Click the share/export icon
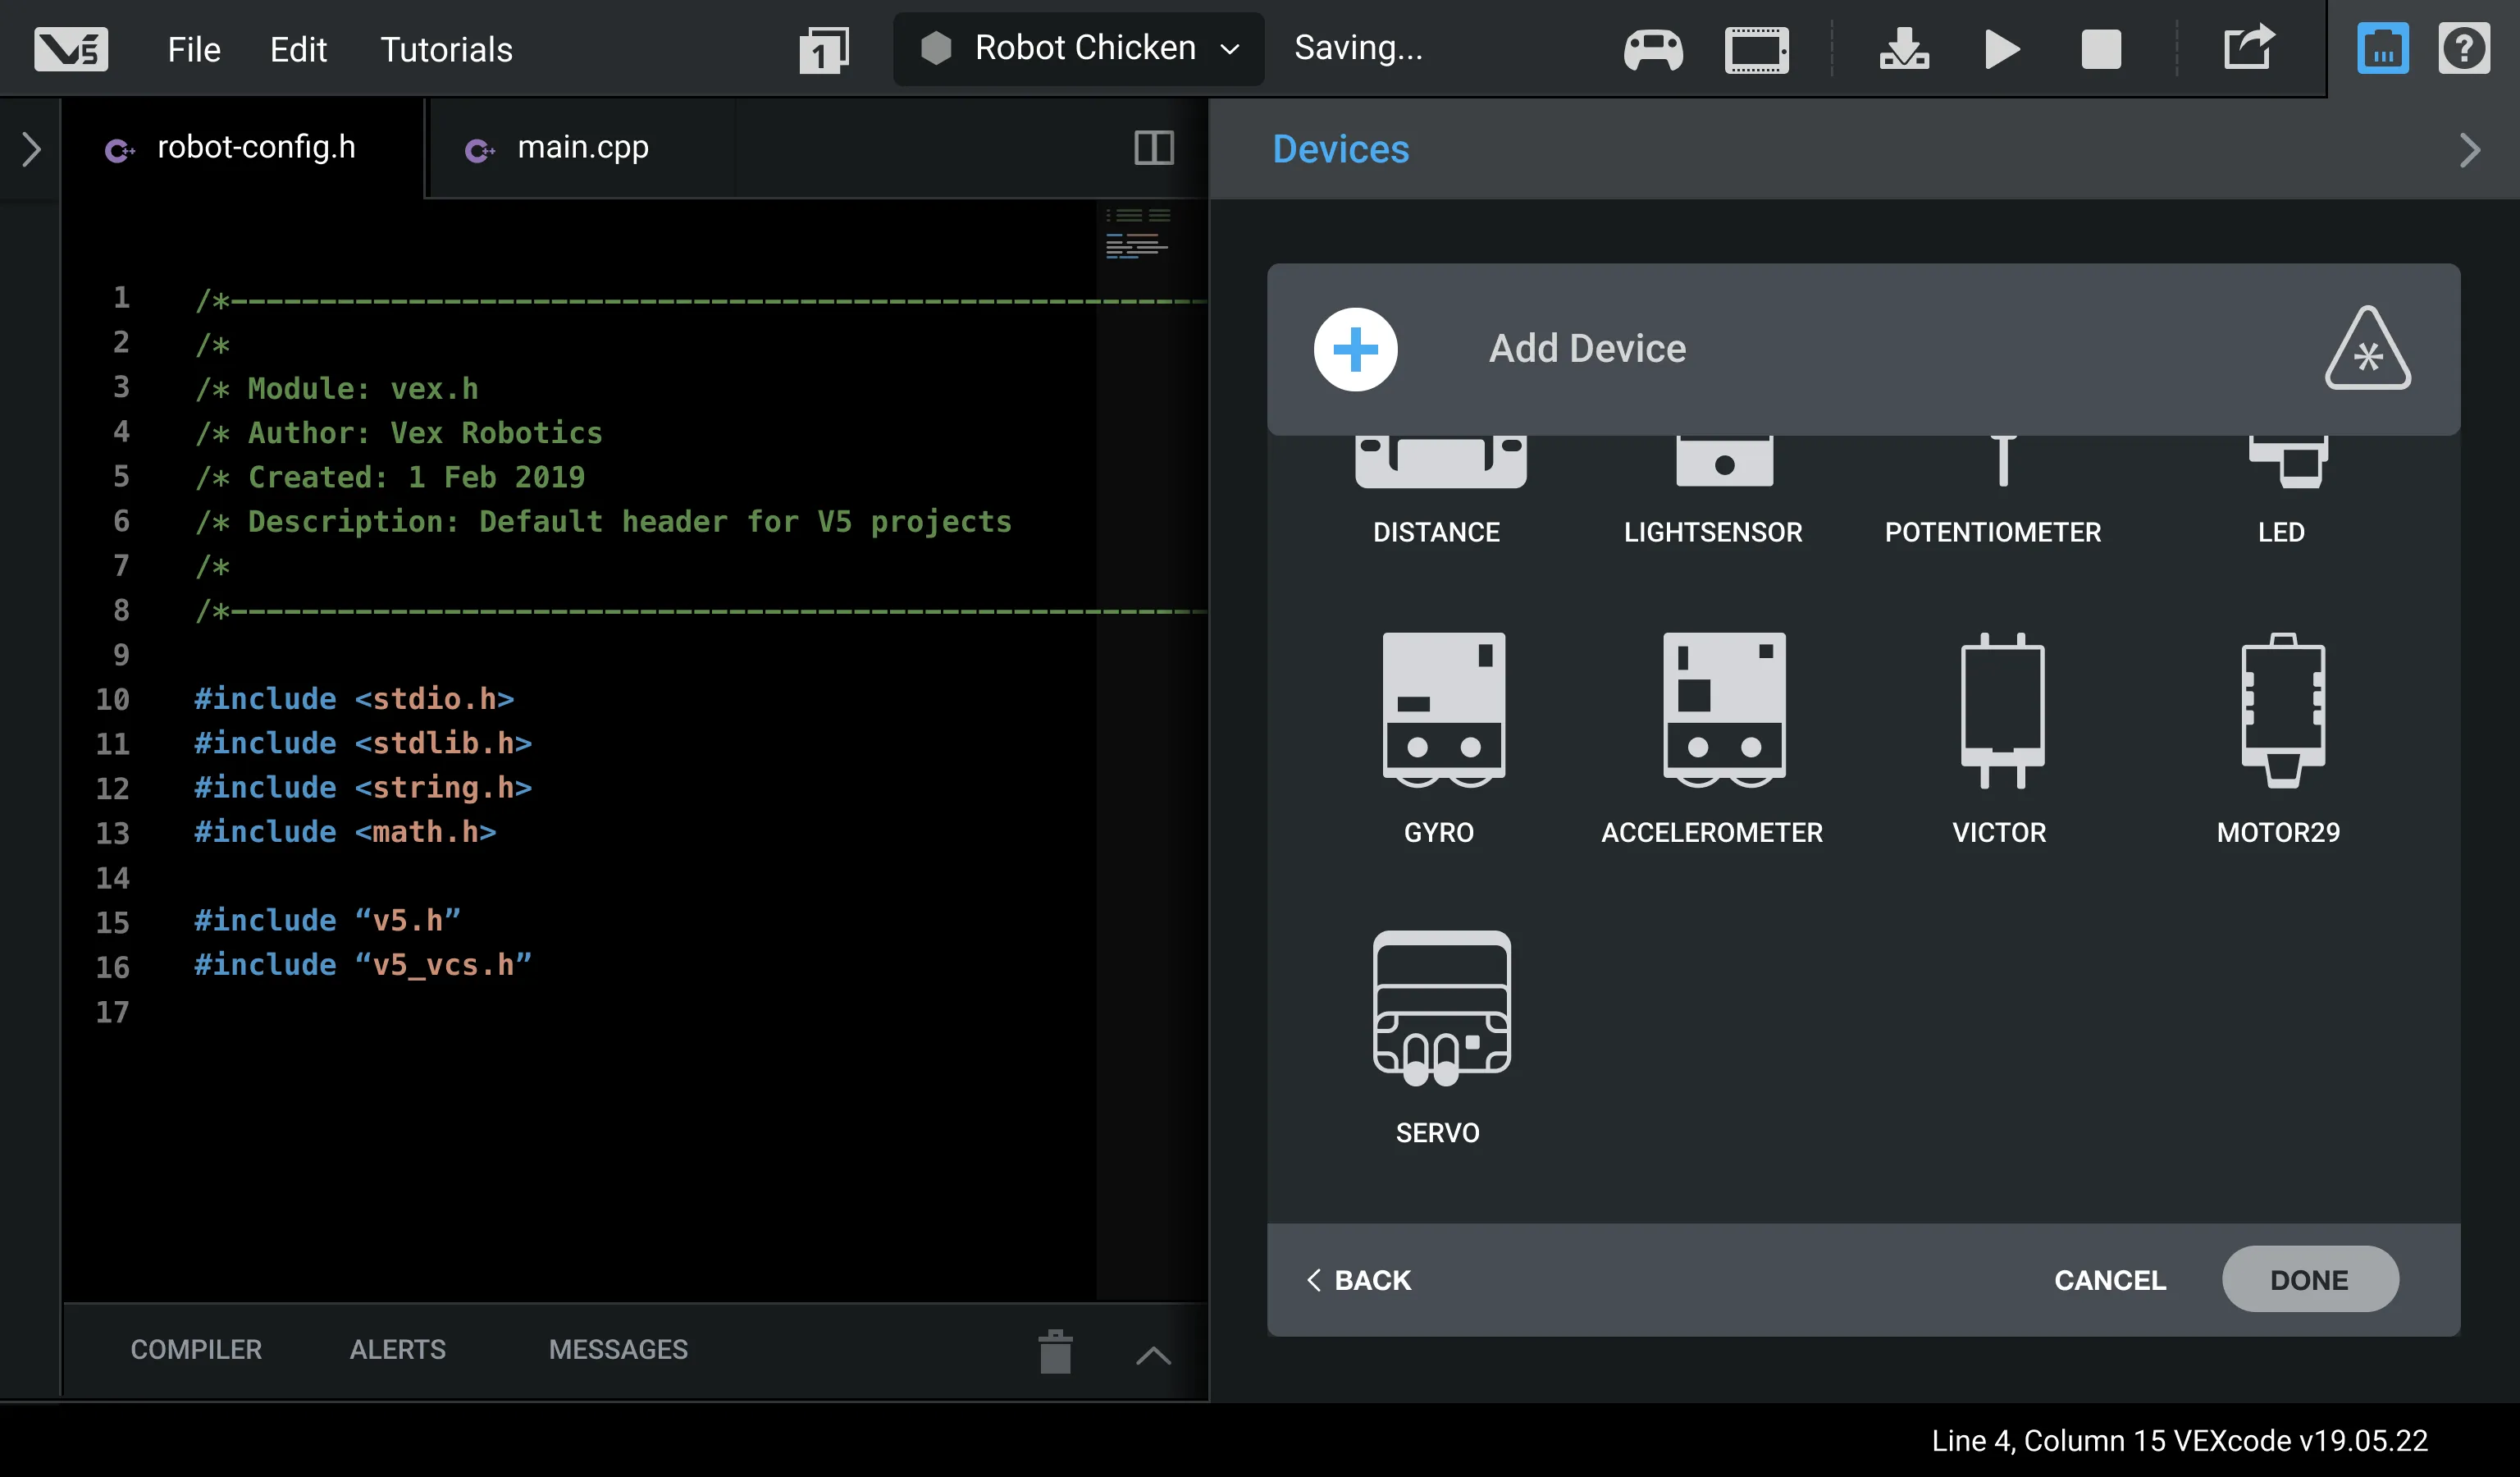 (2248, 49)
